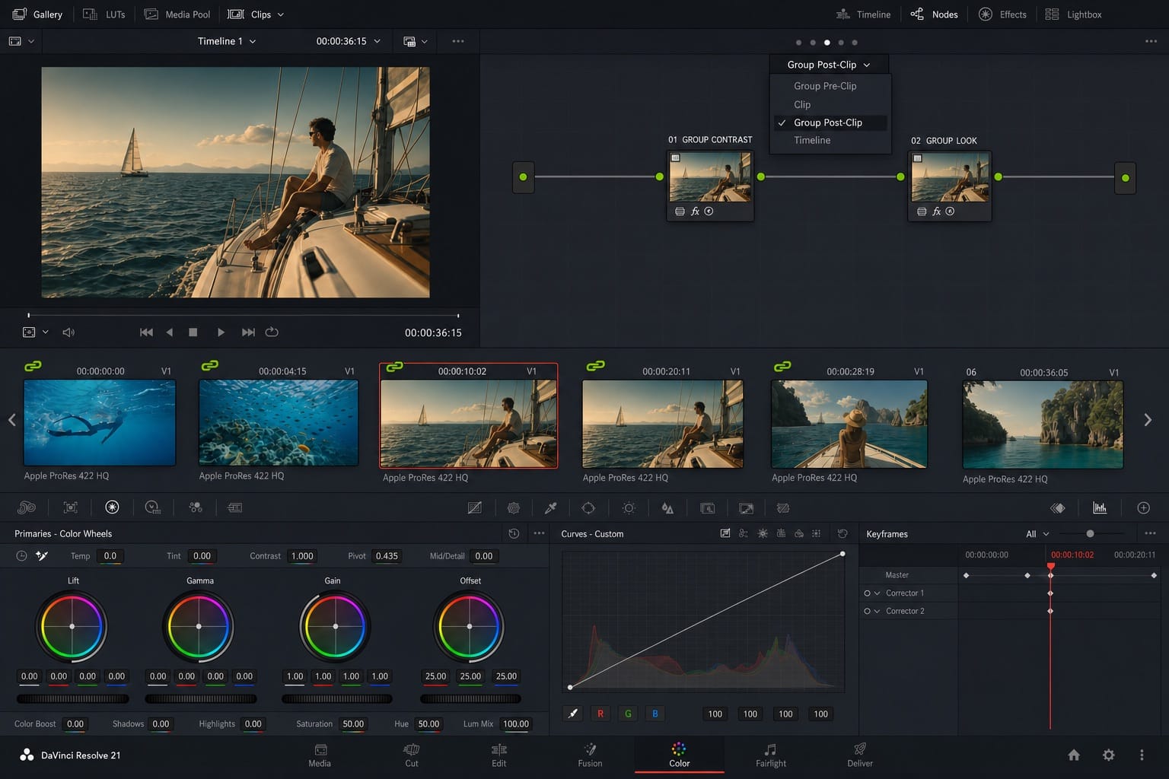This screenshot has width=1169, height=779.
Task: Open the Gallery panel
Action: 37,14
